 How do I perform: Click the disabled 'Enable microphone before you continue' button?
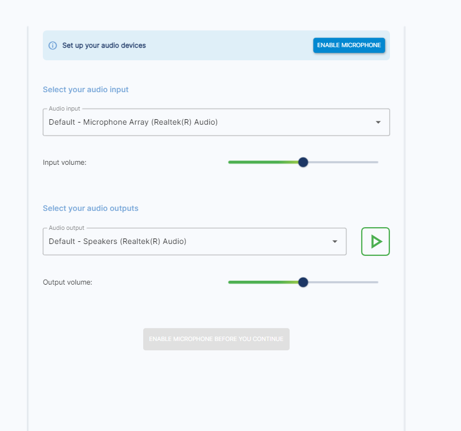(216, 339)
